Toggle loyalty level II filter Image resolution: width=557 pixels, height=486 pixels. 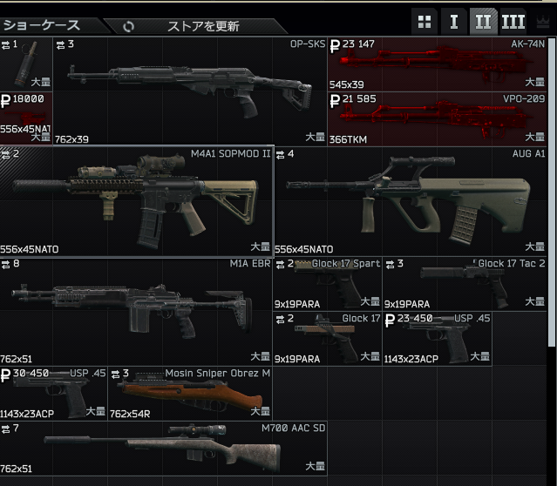[483, 22]
